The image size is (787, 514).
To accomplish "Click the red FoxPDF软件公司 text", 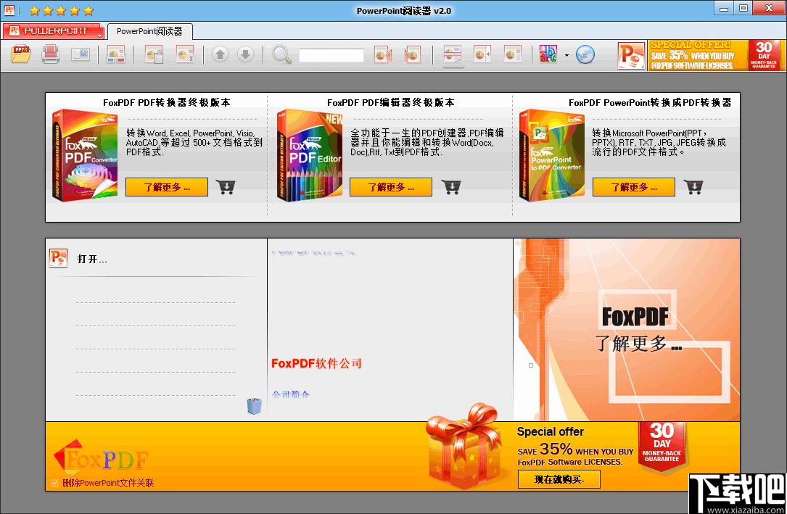I will pos(316,363).
